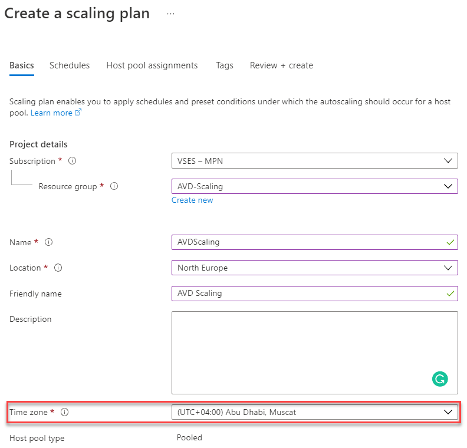
Task: Click the green Grammarly icon in Description
Action: pyautogui.click(x=439, y=378)
